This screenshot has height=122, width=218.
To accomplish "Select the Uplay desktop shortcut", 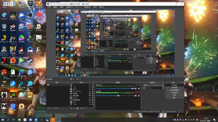I will point(30,73).
